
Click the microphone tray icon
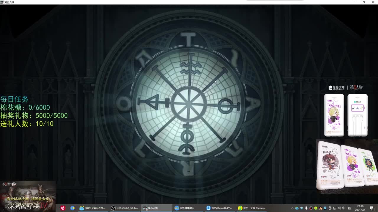pos(306,208)
